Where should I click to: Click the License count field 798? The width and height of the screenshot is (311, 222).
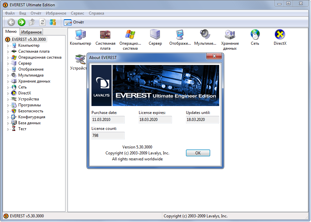[108, 136]
